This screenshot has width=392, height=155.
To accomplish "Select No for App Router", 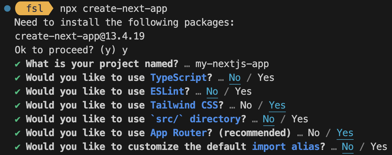I will [314, 133].
